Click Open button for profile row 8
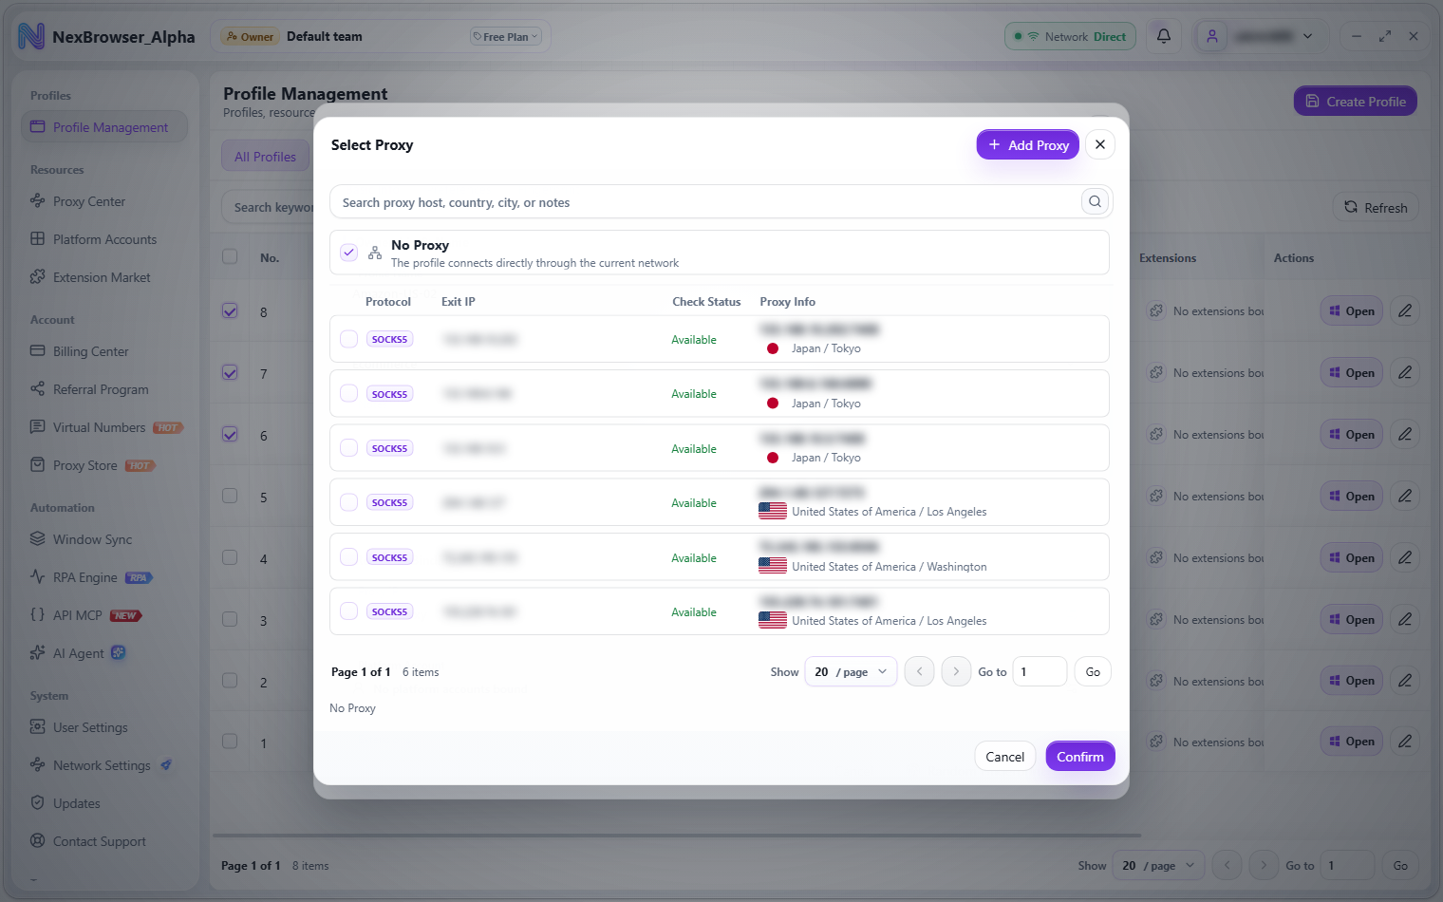 tap(1352, 310)
